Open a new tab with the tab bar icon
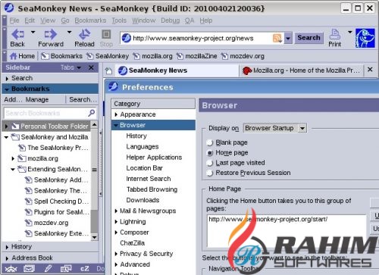Screen dimensions: 379x275 pyautogui.click(x=109, y=70)
